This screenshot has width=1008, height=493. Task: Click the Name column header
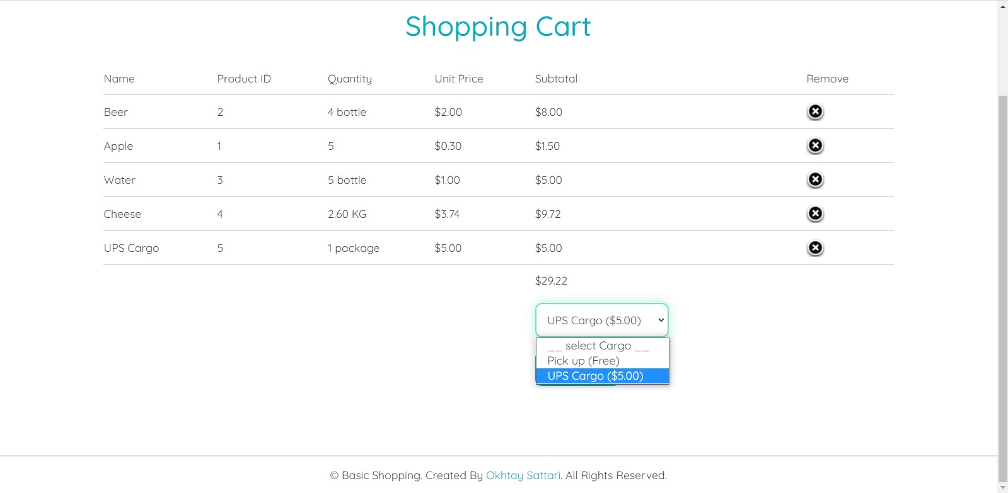119,79
